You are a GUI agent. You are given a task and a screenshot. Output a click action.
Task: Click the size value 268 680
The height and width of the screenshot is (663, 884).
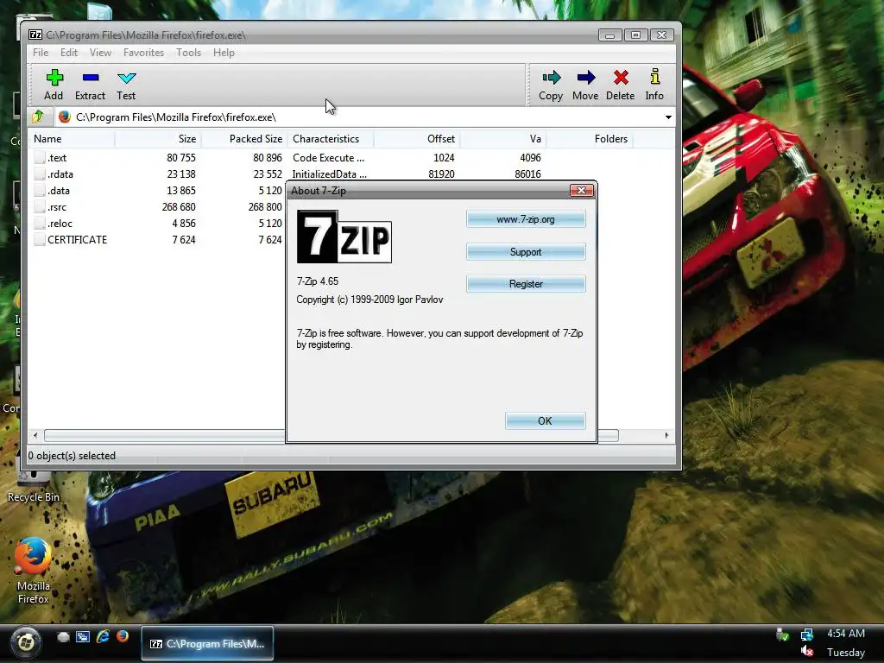click(x=179, y=207)
